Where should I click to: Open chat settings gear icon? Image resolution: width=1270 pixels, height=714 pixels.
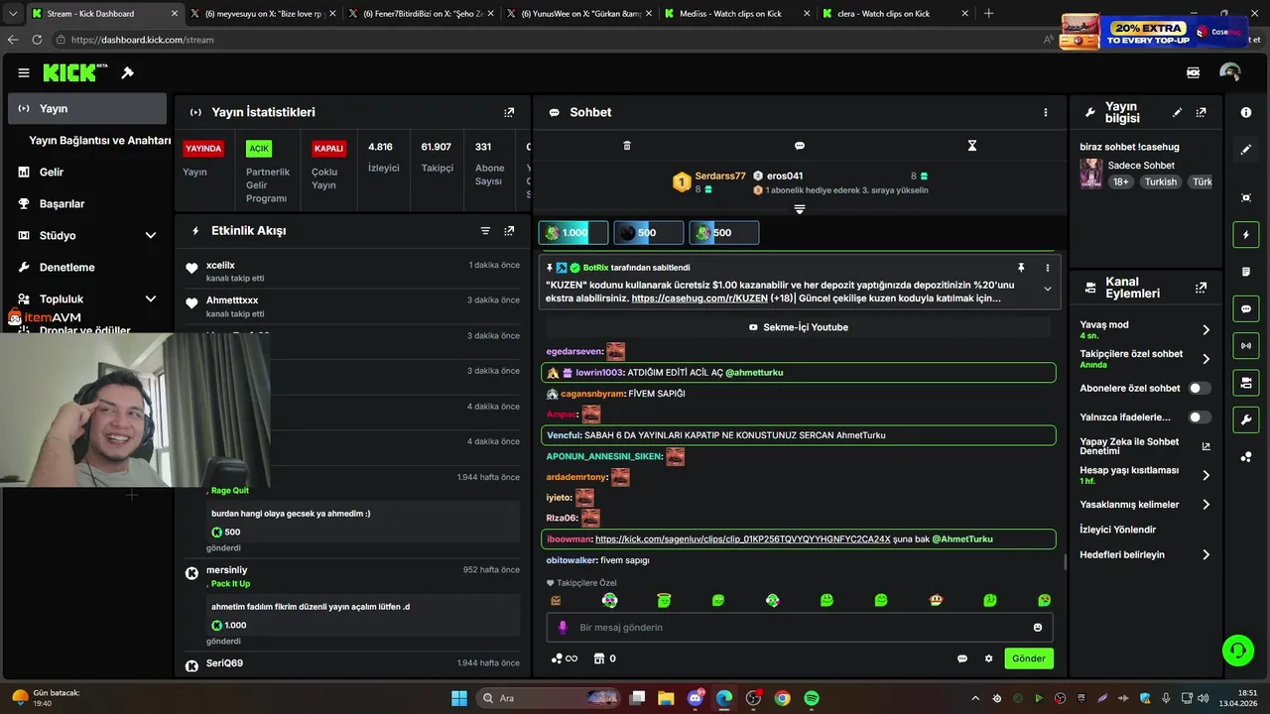988,658
